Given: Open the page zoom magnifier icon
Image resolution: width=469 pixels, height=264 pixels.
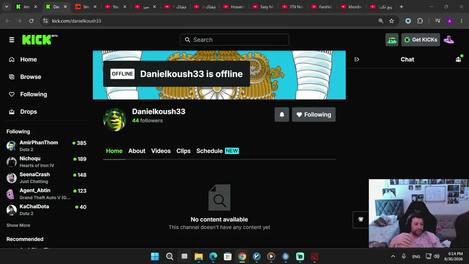Looking at the screenshot, I should pyautogui.click(x=381, y=21).
